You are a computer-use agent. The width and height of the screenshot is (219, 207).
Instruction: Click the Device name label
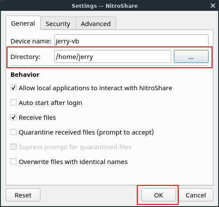pos(31,41)
